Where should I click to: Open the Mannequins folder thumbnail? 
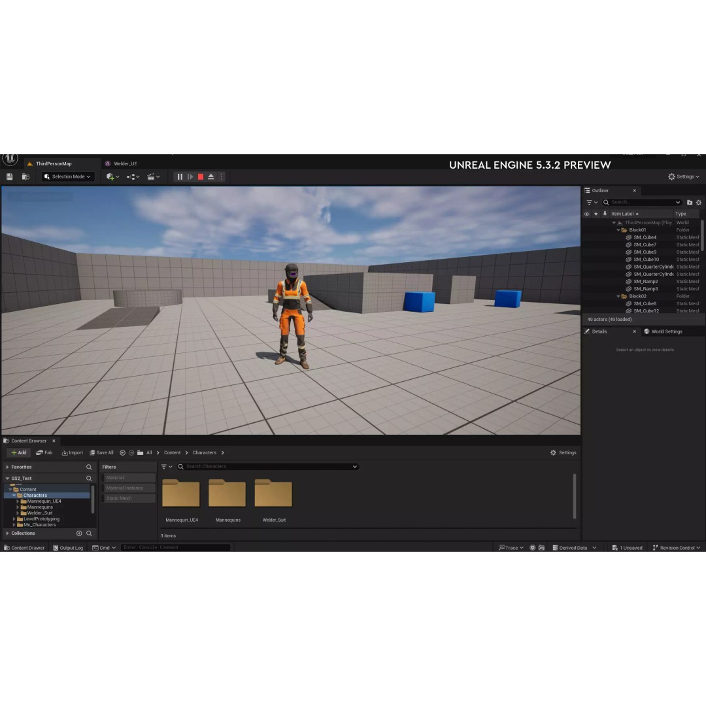[x=227, y=494]
